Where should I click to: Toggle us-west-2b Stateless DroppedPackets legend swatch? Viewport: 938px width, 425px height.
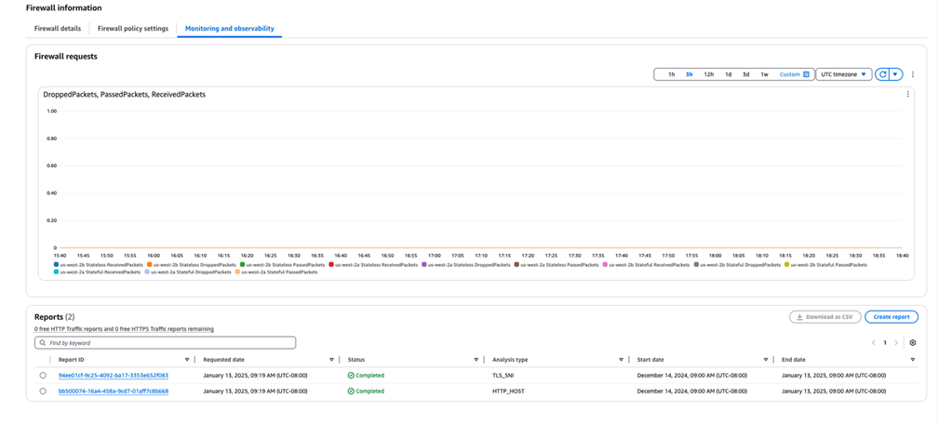[x=150, y=264]
